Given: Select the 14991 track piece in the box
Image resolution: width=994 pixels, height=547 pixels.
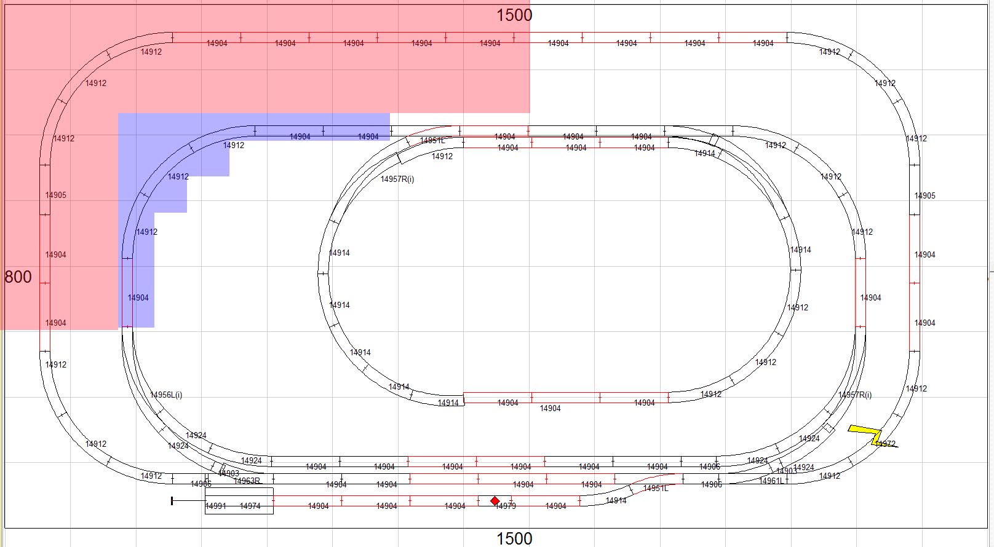Looking at the screenshot, I should 216,506.
